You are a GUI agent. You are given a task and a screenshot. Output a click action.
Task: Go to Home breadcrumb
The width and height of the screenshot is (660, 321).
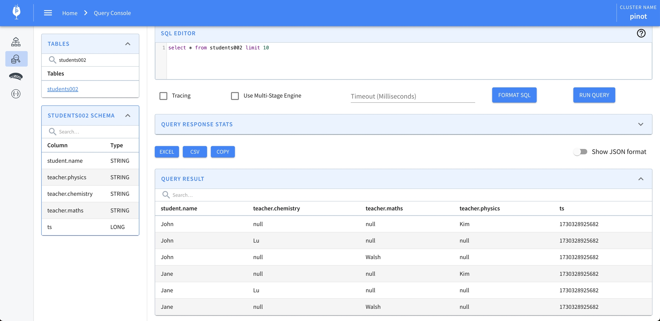[x=70, y=13]
